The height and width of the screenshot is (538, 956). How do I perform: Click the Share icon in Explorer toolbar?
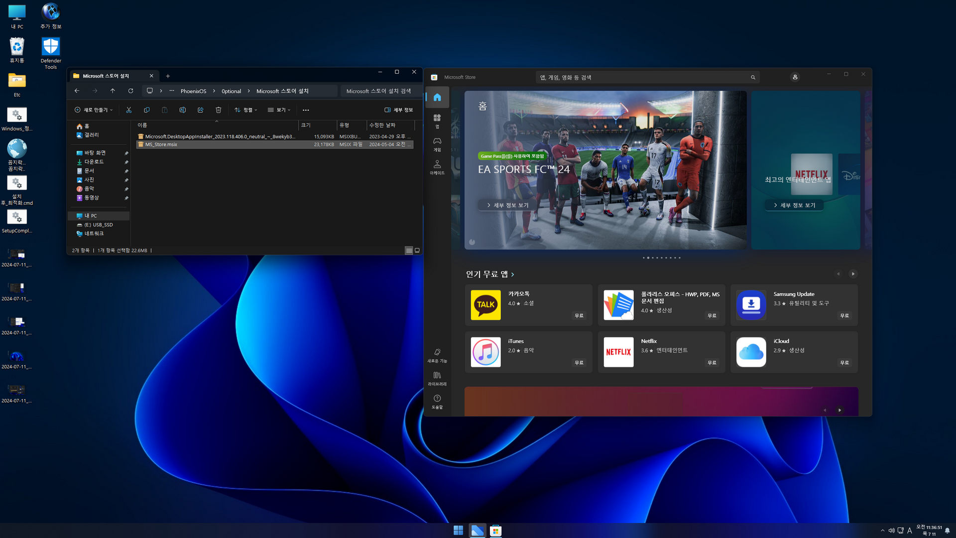[x=200, y=110]
